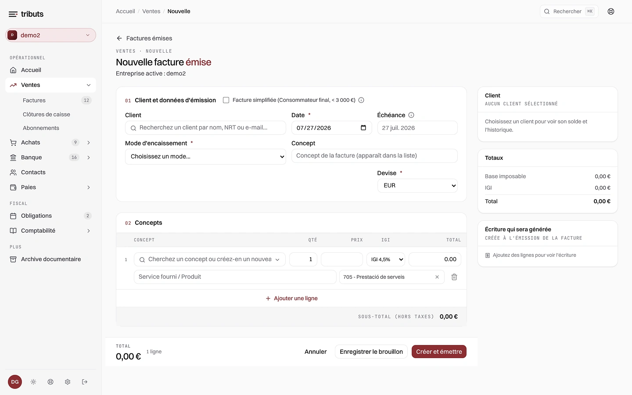Toggle light theme with sun icon
632x395 pixels.
pos(33,382)
